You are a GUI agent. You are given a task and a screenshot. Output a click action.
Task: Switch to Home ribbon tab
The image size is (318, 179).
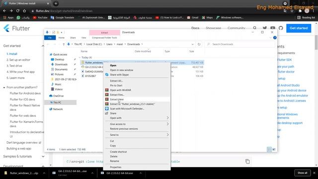point(62,38)
